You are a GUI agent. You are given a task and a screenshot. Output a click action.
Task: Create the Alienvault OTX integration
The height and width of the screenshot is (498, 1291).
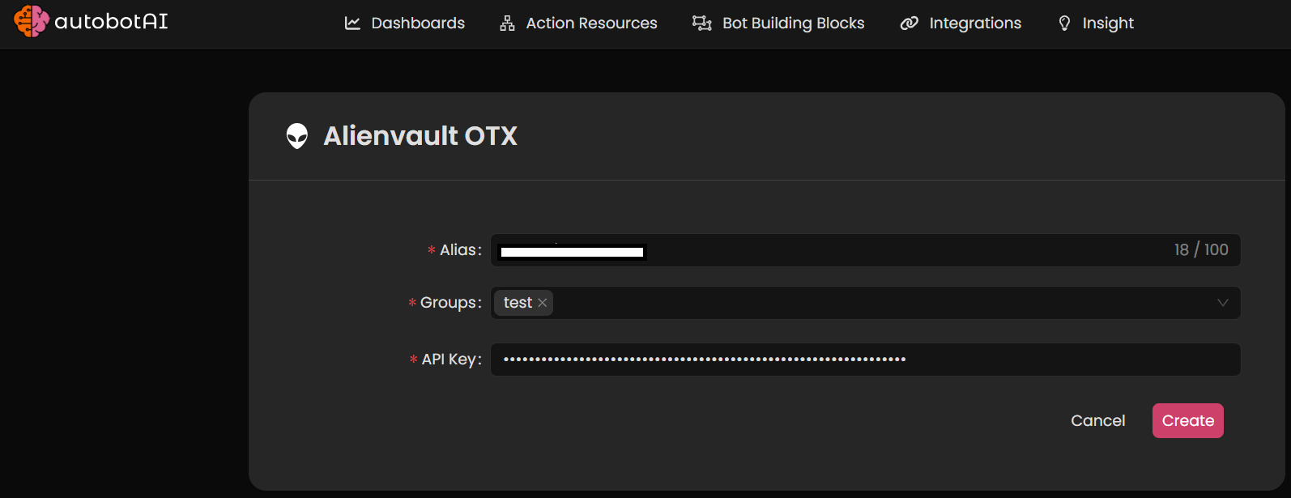tap(1188, 421)
